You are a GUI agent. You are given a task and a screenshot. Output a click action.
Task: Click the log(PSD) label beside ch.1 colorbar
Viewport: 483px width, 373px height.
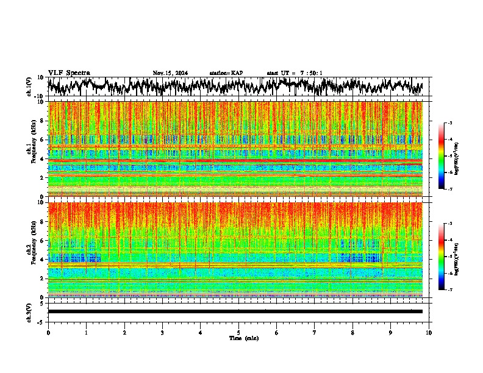pos(456,159)
